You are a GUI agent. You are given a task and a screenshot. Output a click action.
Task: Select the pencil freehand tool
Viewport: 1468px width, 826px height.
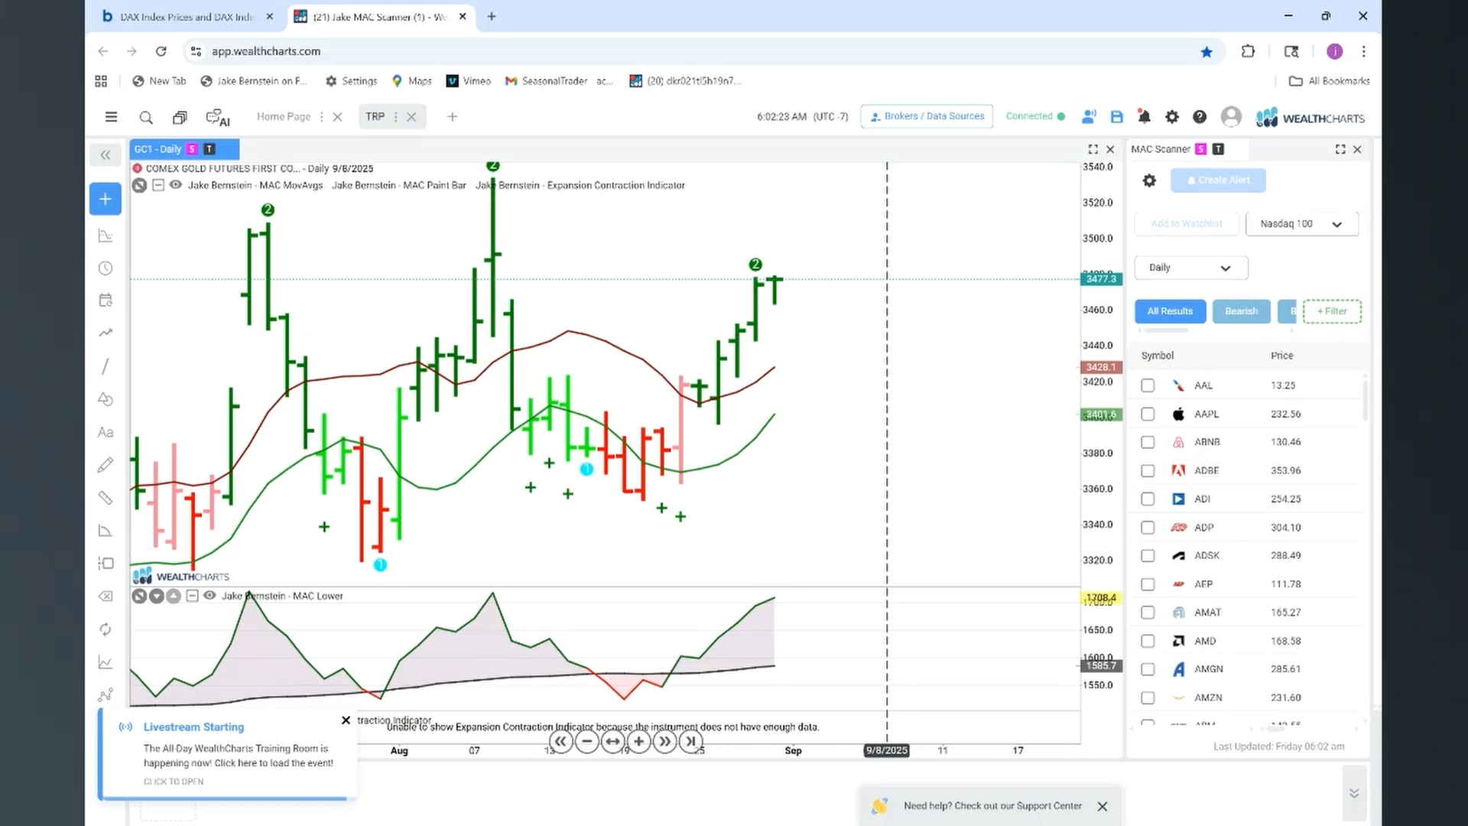pos(106,465)
